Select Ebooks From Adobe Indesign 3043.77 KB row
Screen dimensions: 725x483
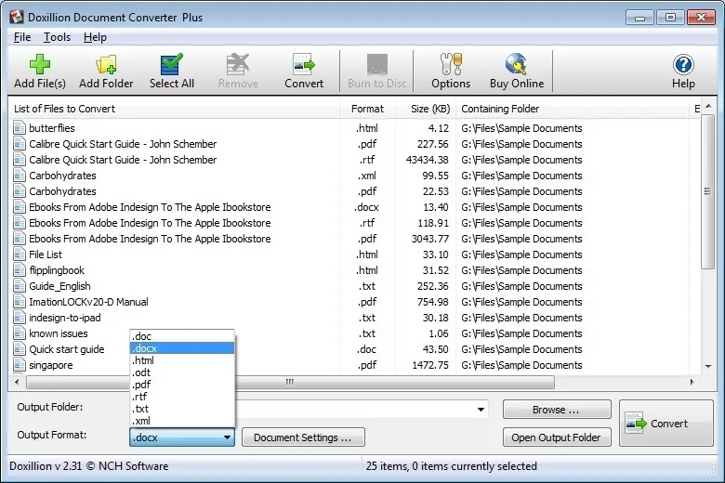click(x=354, y=239)
